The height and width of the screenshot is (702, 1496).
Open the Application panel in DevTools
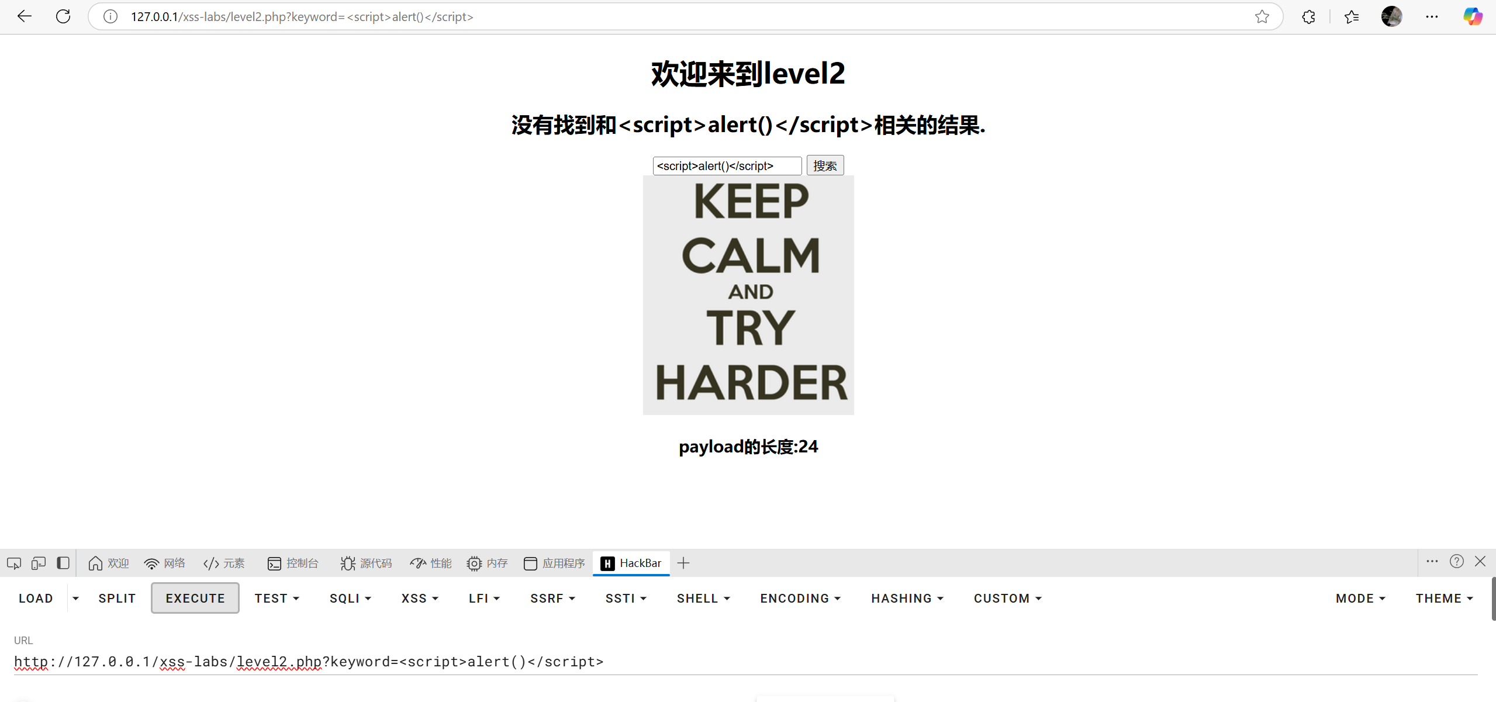(x=554, y=563)
